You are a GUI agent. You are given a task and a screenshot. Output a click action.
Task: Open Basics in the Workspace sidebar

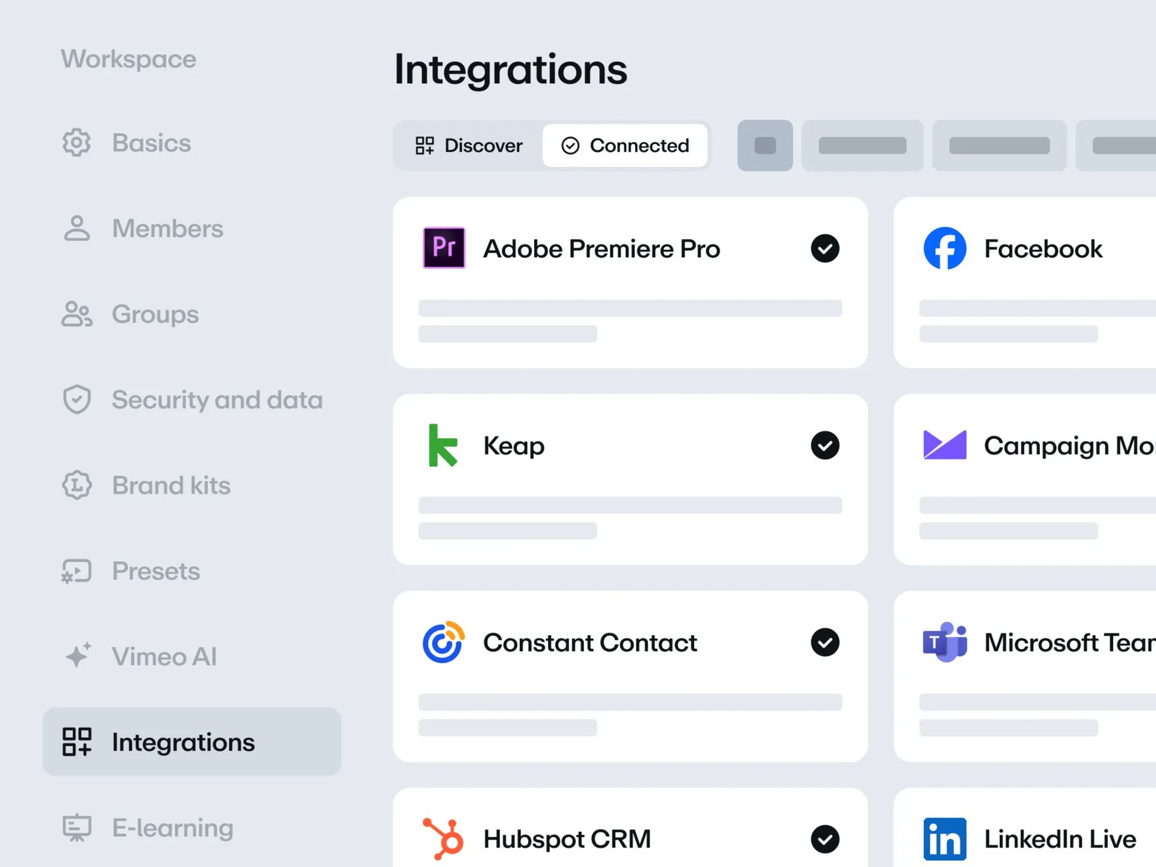(x=151, y=143)
